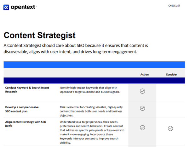Toggle Action checkmark for Keyword Research row
Image resolution: width=189 pixels, height=147 pixels.
pyautogui.click(x=142, y=91)
